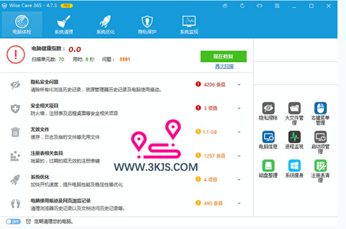Click the green 现在修复 fix now button
The image size is (346, 229).
pos(223,57)
